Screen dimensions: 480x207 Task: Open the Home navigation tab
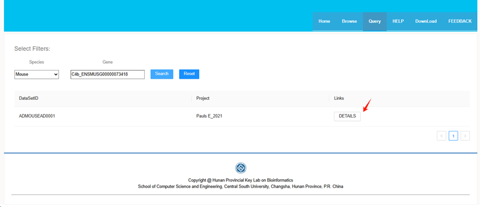pyautogui.click(x=324, y=22)
